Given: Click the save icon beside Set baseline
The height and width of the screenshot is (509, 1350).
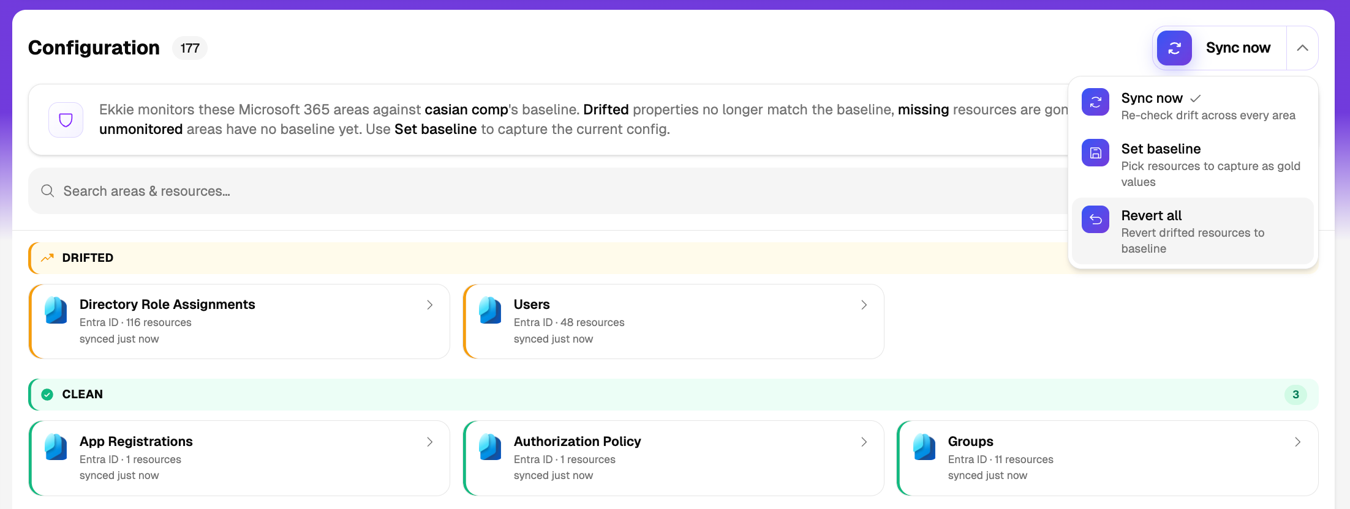Looking at the screenshot, I should click(1095, 153).
